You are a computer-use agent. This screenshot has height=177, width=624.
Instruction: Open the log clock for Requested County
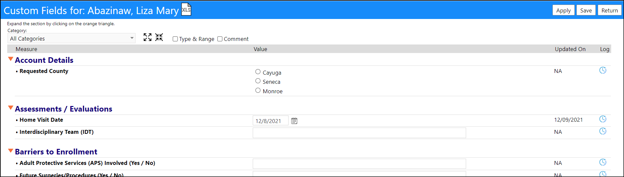pyautogui.click(x=603, y=70)
